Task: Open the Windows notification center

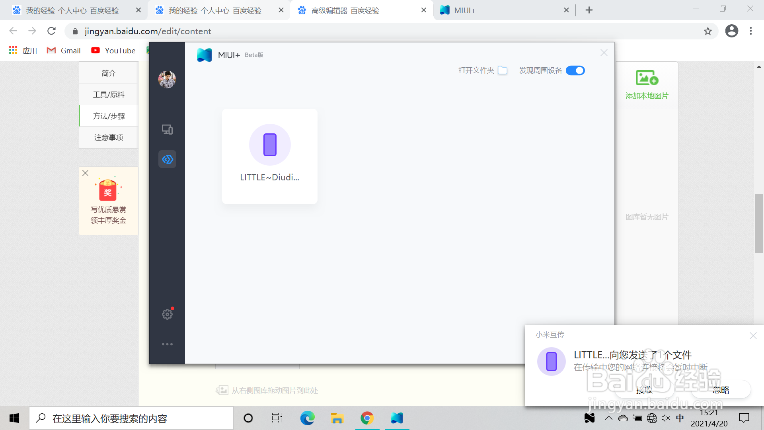Action: coord(744,418)
